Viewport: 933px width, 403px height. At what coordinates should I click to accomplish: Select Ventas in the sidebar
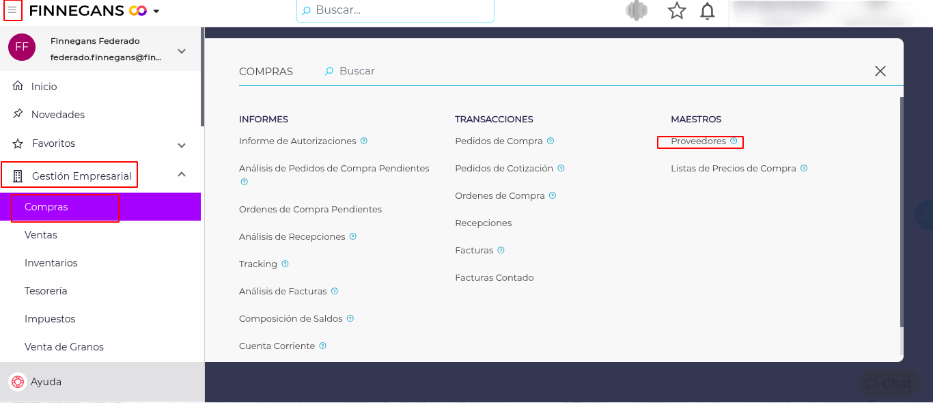click(41, 235)
